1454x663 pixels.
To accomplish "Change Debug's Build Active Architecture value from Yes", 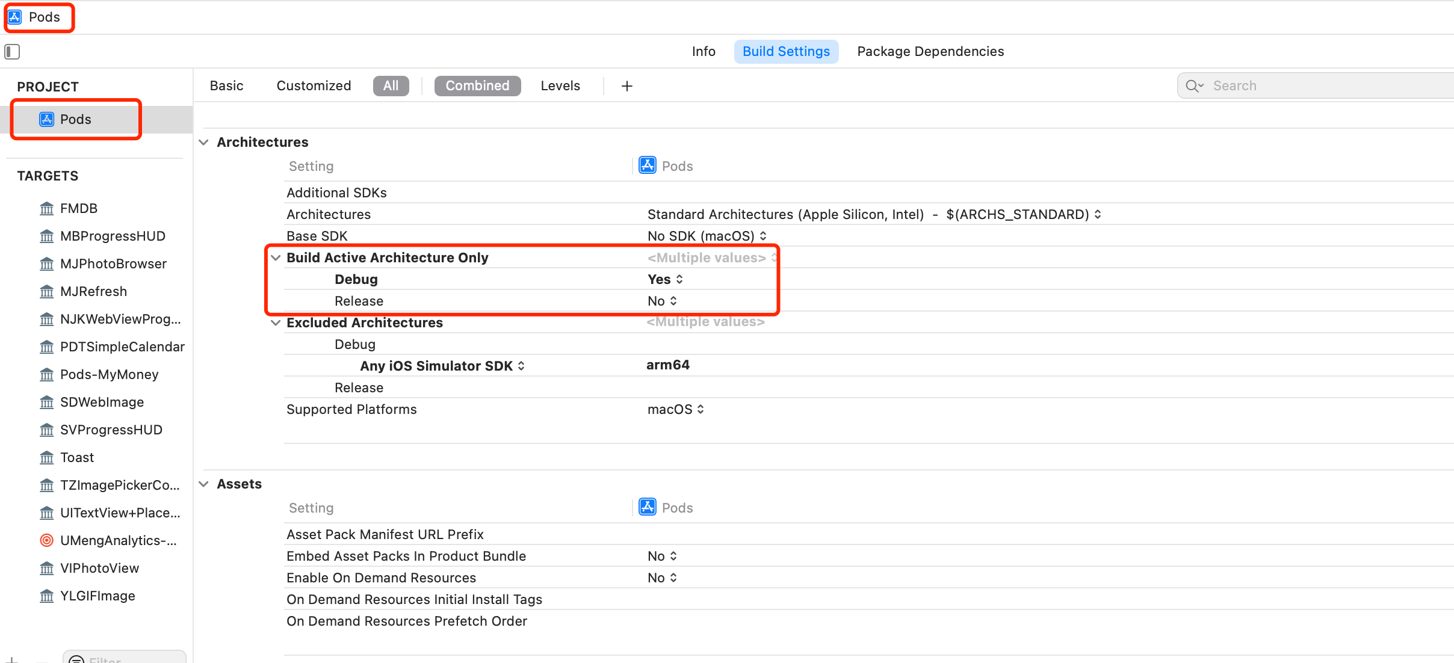I will coord(664,279).
